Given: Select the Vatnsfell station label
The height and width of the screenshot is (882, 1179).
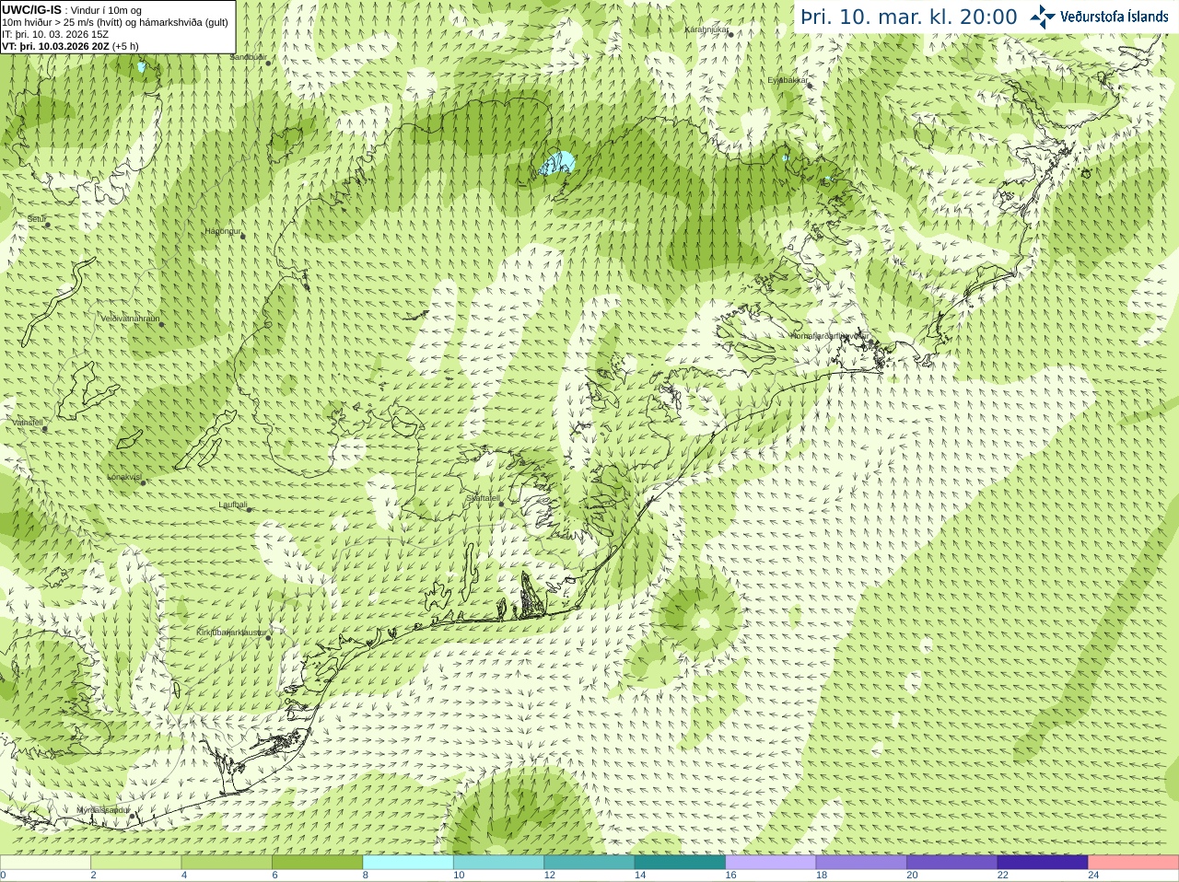Looking at the screenshot, I should click(28, 423).
